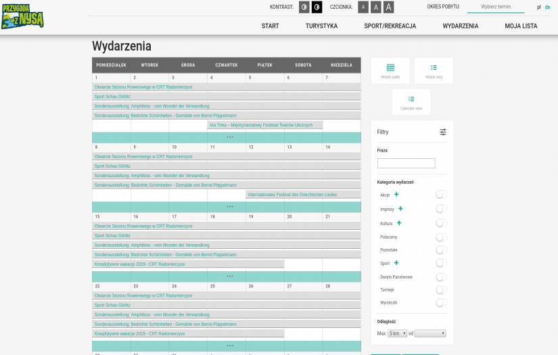Toggle the Święto Państwowe switch
The width and height of the screenshot is (558, 355).
pyautogui.click(x=441, y=277)
